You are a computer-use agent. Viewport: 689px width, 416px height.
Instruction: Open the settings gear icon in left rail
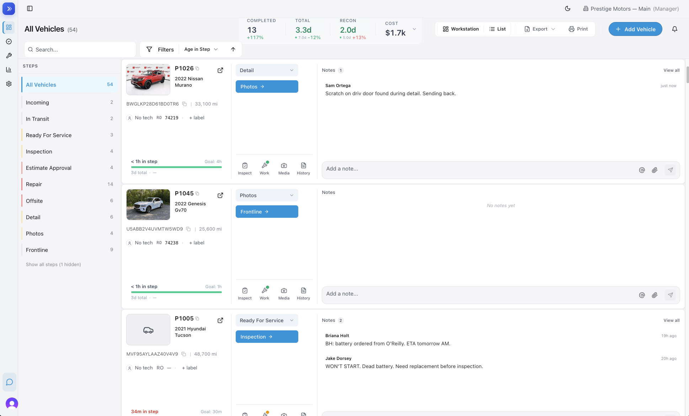tap(9, 84)
